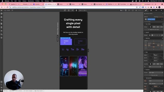Collapse the Layout section
Viewport: 164px width, 92px height.
tap(147, 32)
